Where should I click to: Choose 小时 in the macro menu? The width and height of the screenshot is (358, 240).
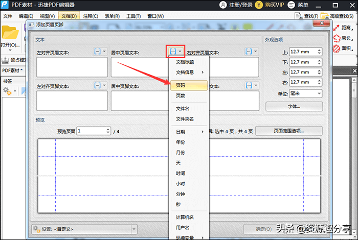point(189,183)
